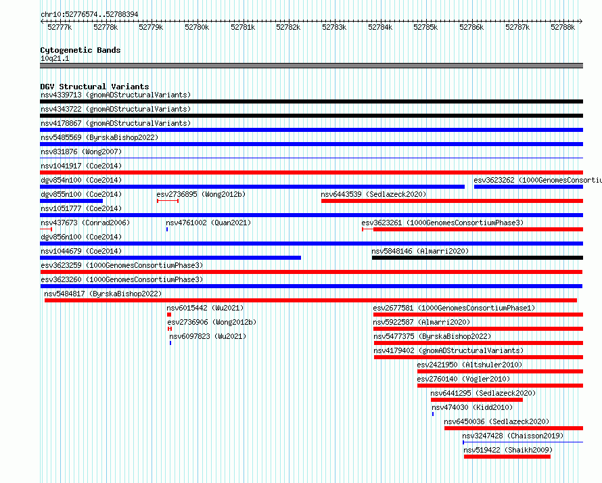Click the tiny blue nsv474030 marker

[433, 414]
